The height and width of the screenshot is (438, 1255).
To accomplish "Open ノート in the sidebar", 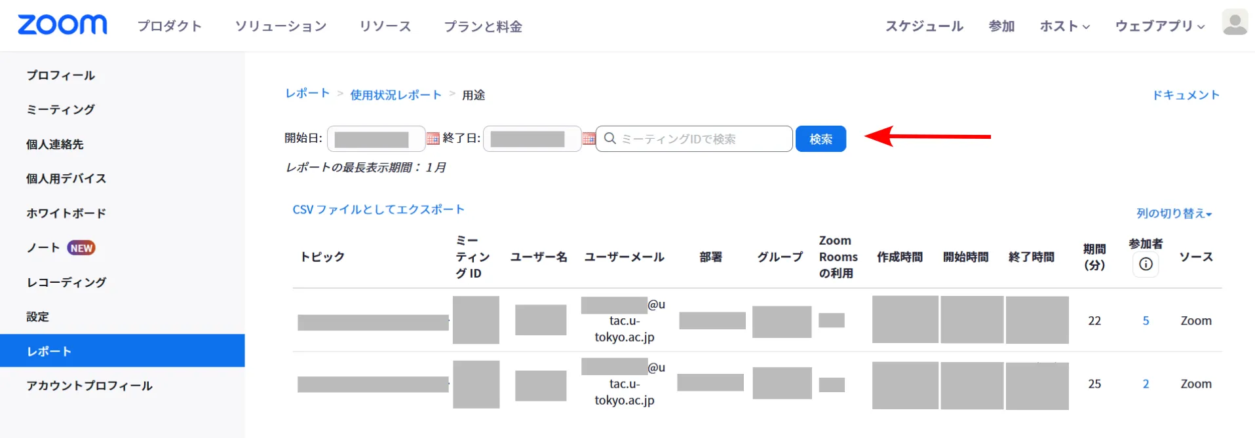I will coord(43,247).
